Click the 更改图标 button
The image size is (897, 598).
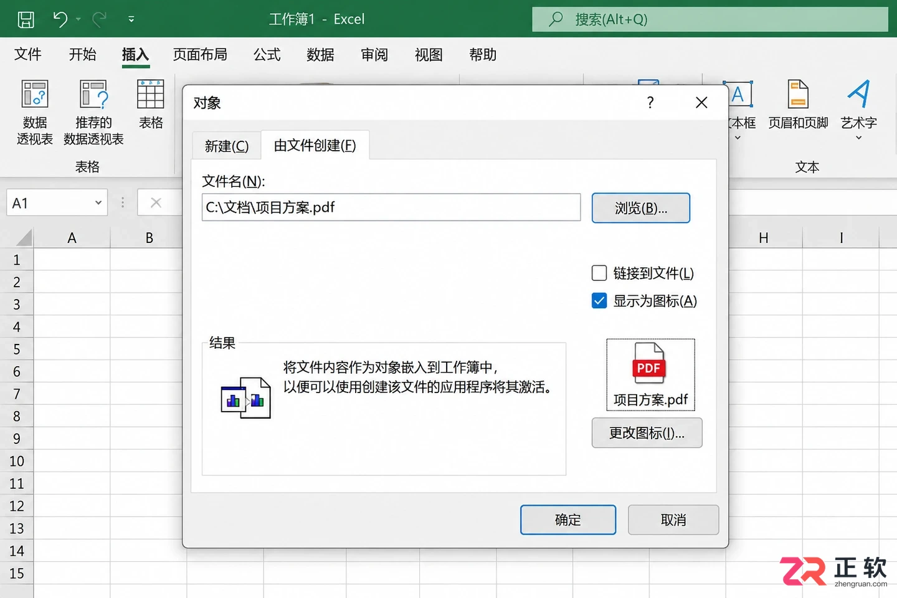pyautogui.click(x=647, y=433)
